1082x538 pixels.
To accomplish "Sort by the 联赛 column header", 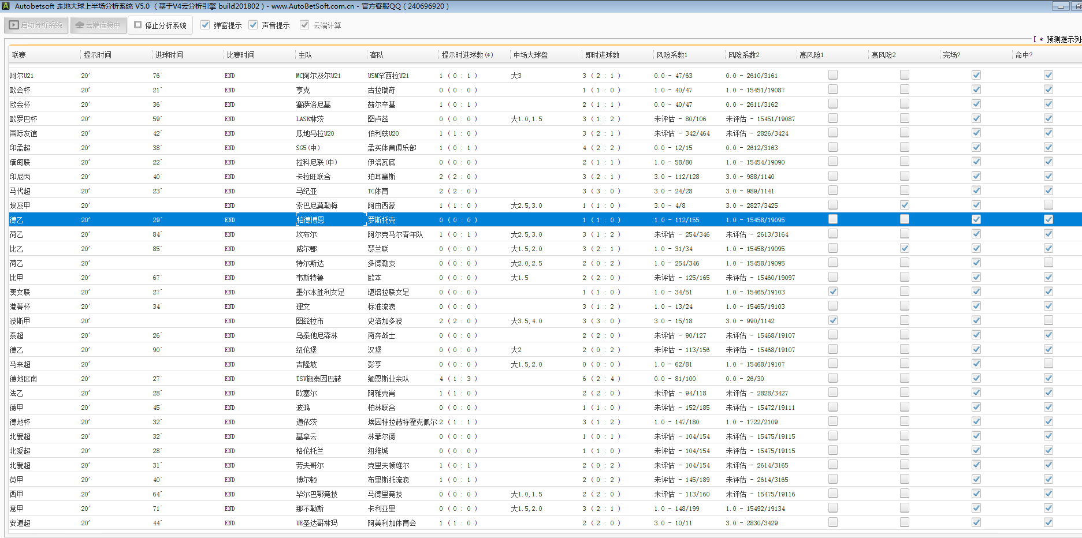I will pyautogui.click(x=19, y=55).
